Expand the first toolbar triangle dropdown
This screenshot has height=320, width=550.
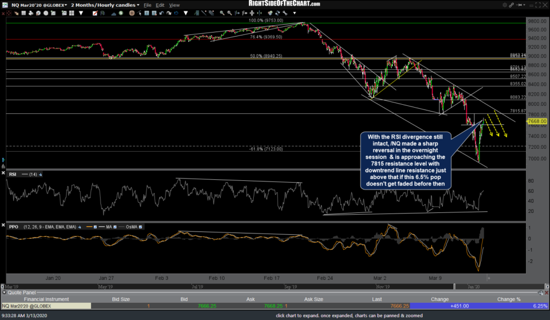[x=81, y=13]
